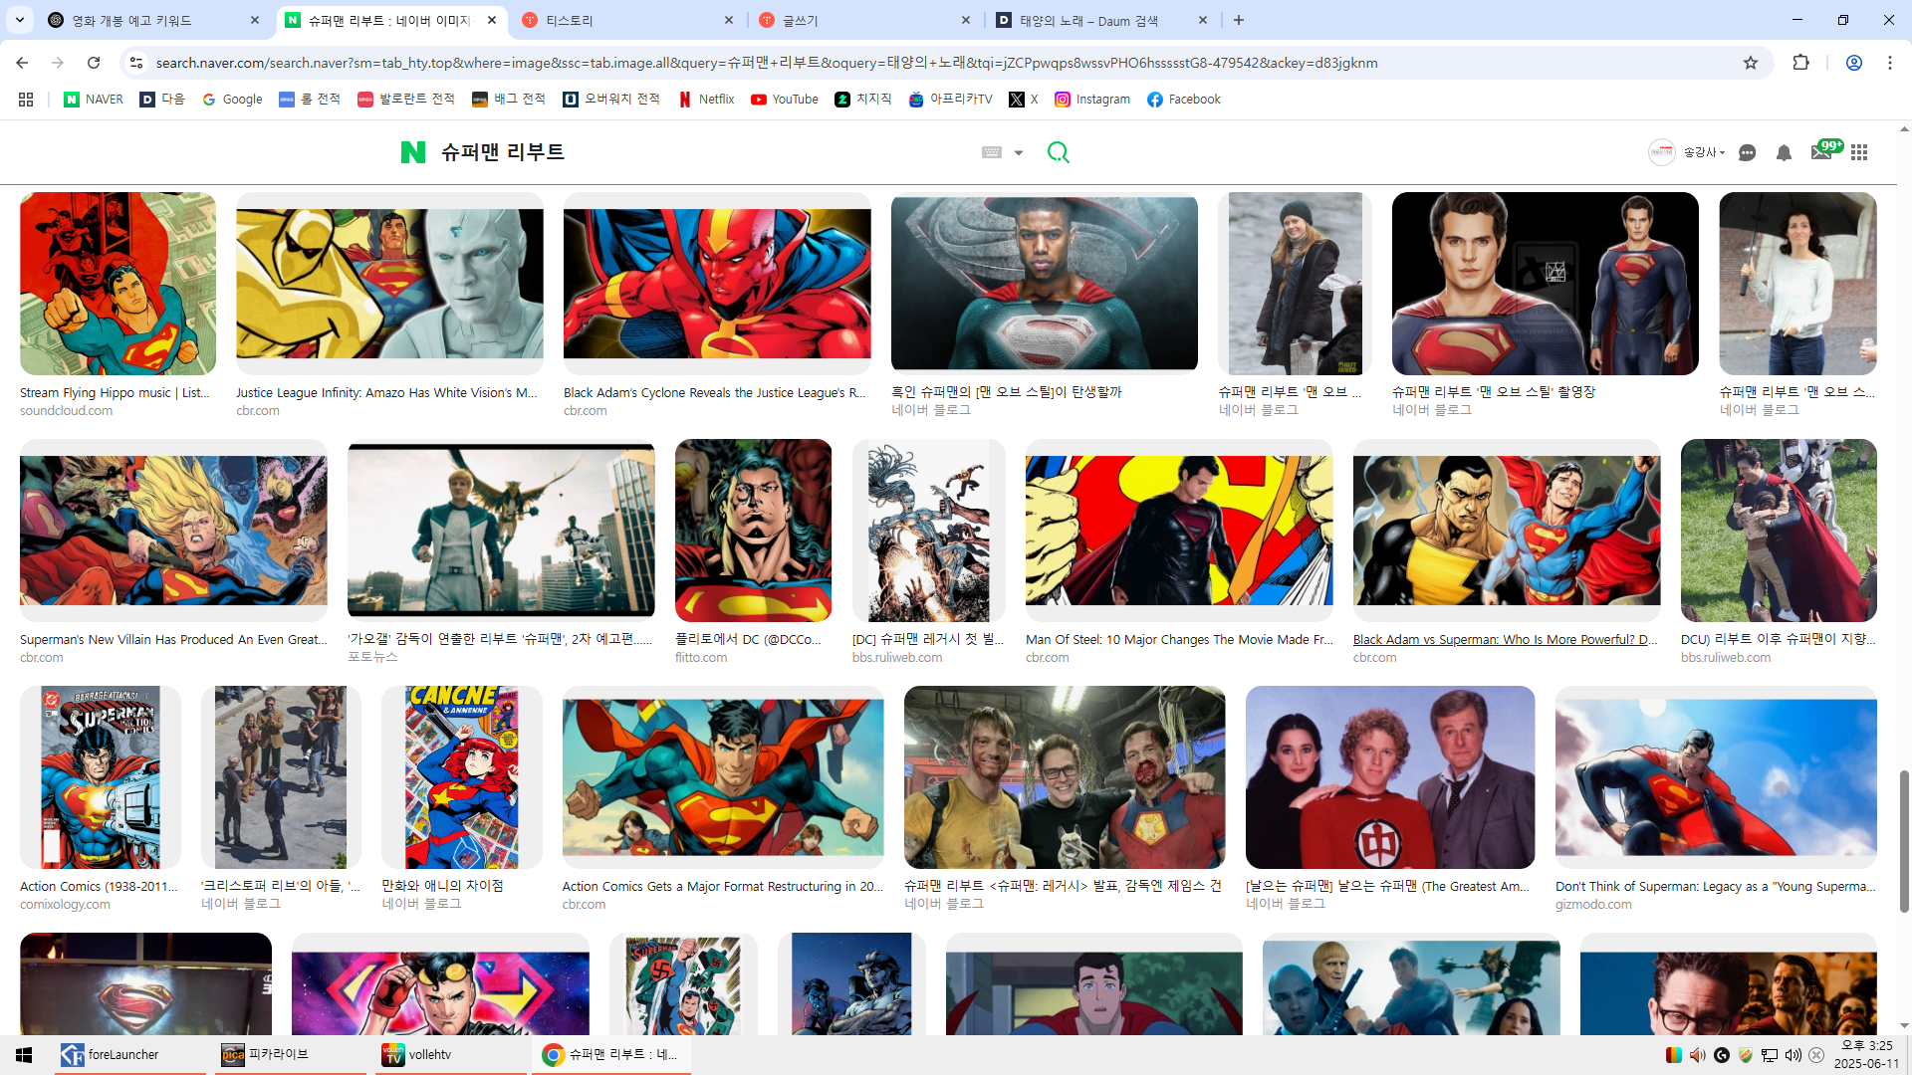Bookmark this page with star icon
The width and height of the screenshot is (1912, 1075).
pos(1751,63)
